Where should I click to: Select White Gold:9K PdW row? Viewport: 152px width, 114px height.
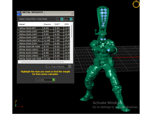coord(44,47)
